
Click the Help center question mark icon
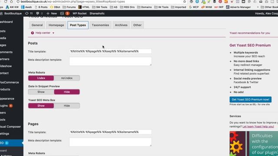[x=33, y=33]
